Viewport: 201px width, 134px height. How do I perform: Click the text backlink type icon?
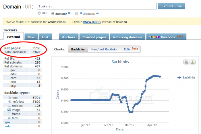[9, 98]
